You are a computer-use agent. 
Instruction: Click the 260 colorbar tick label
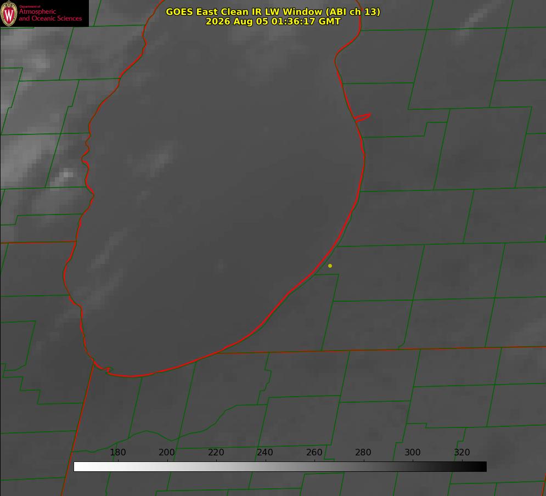(x=314, y=452)
